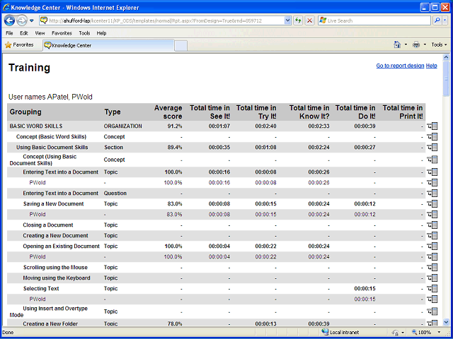The width and height of the screenshot is (453, 339).
Task: Open the recent pages dropdown arrow
Action: pyautogui.click(x=32, y=20)
